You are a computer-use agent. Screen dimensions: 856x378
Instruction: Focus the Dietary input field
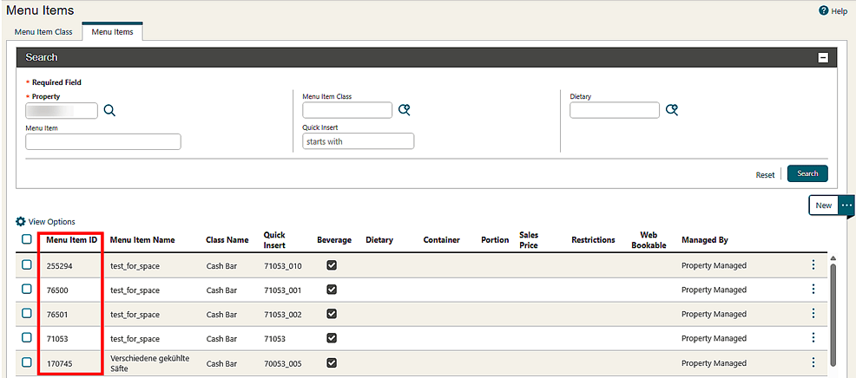pos(615,110)
